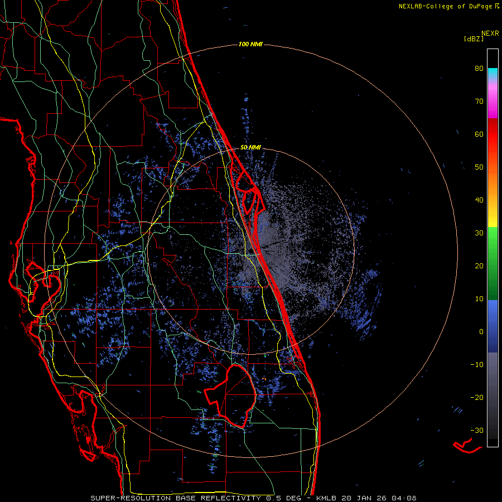Image resolution: width=502 pixels, height=502 pixels.
Task: Click the dBZ unit label above legend
Action: [474, 38]
